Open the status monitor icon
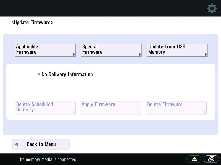The height and width of the screenshot is (165, 221). pyautogui.click(x=211, y=159)
